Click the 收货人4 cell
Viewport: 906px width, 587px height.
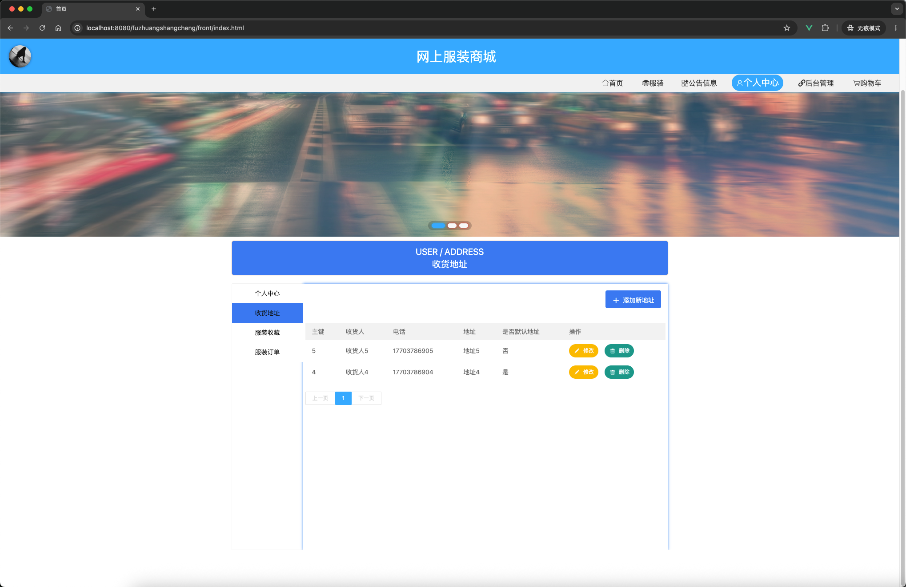tap(357, 372)
